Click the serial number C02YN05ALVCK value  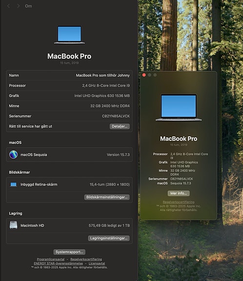[x=116, y=116]
